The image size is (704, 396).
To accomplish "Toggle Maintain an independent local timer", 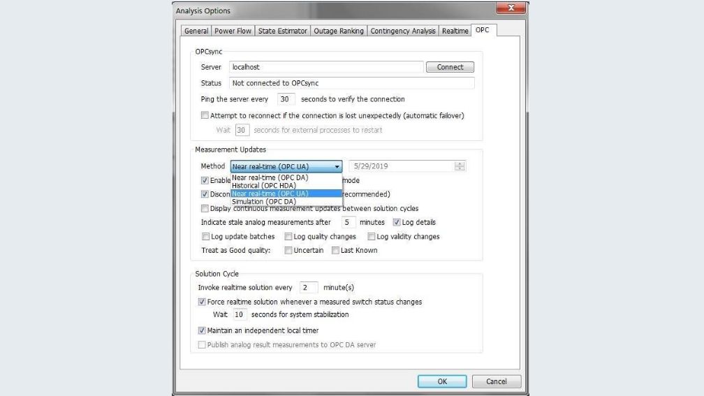I will tap(202, 330).
